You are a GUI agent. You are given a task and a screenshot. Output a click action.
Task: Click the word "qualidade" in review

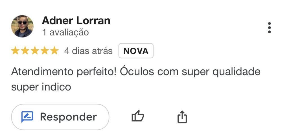pos(235,72)
